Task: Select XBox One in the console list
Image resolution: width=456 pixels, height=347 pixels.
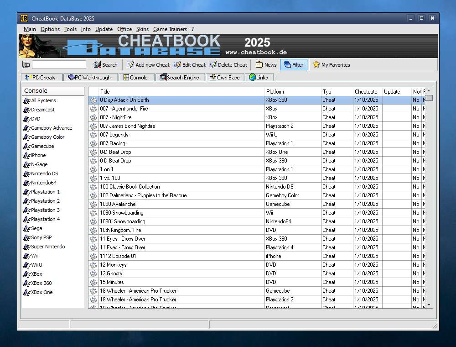Action: [x=38, y=292]
